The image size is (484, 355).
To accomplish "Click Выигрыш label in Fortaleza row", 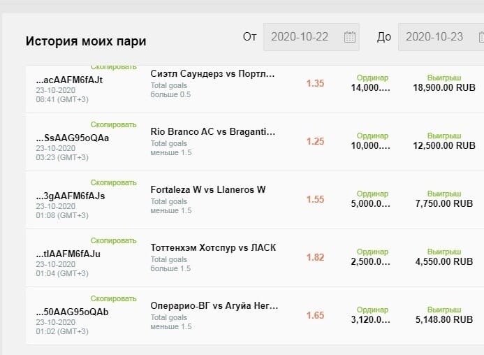I will [444, 194].
